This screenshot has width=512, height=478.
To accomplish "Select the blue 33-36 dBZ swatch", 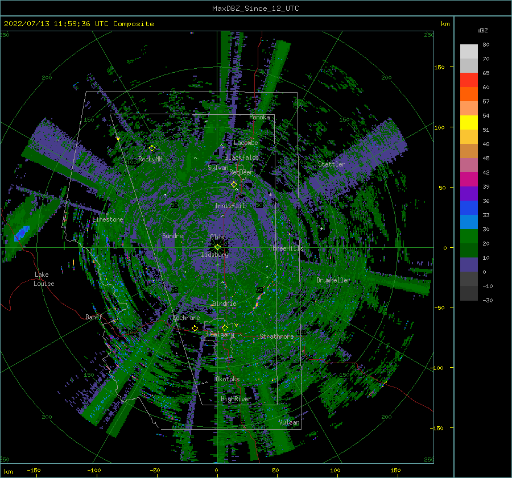I will click(x=469, y=208).
